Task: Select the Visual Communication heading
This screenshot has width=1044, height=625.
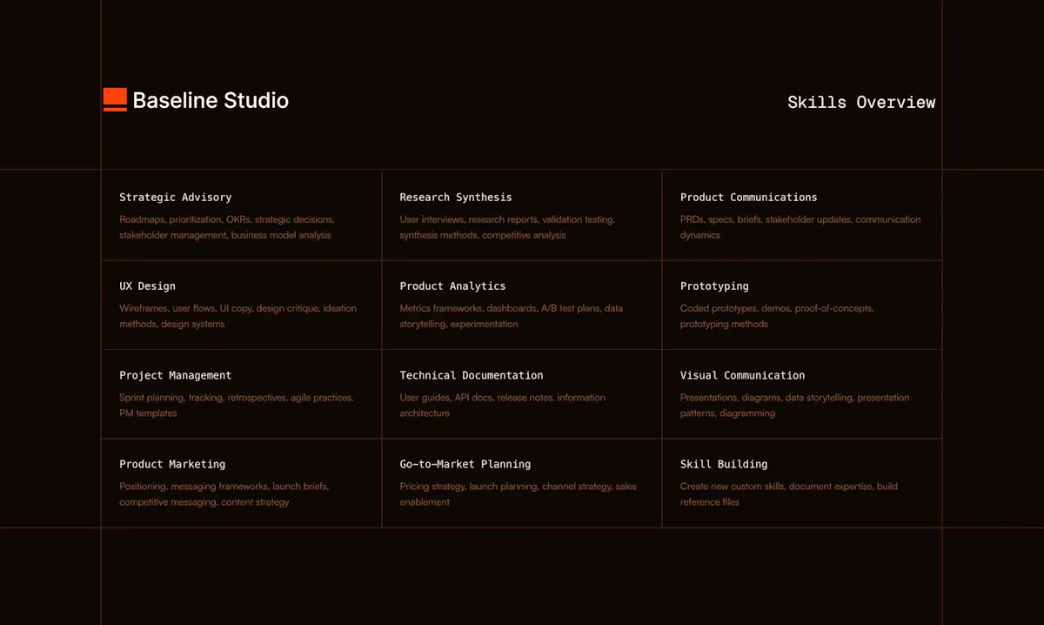Action: 743,375
